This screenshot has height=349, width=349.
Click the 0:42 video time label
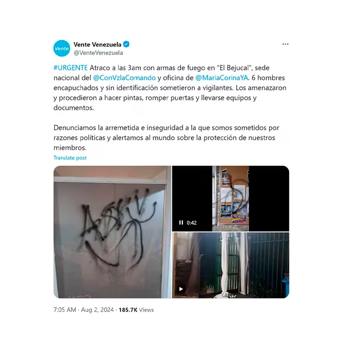pyautogui.click(x=192, y=223)
